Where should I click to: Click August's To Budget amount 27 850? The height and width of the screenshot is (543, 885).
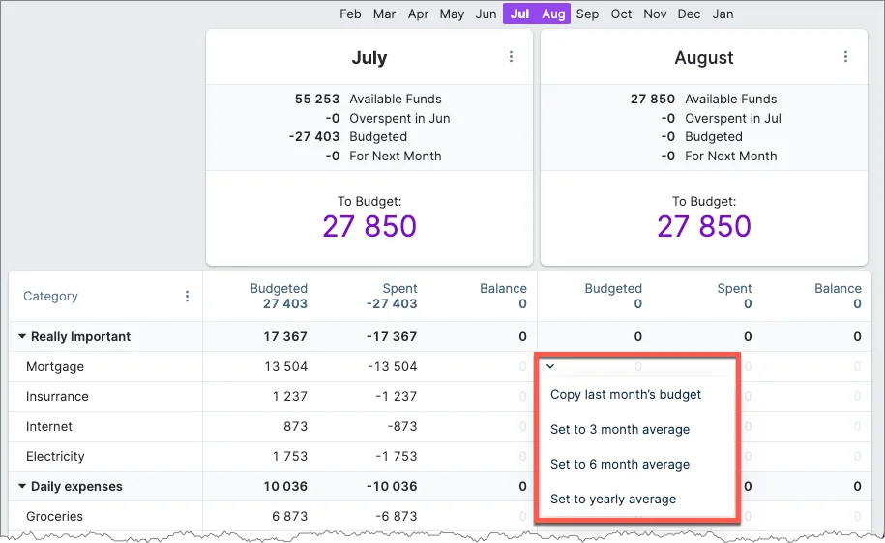pyautogui.click(x=703, y=227)
